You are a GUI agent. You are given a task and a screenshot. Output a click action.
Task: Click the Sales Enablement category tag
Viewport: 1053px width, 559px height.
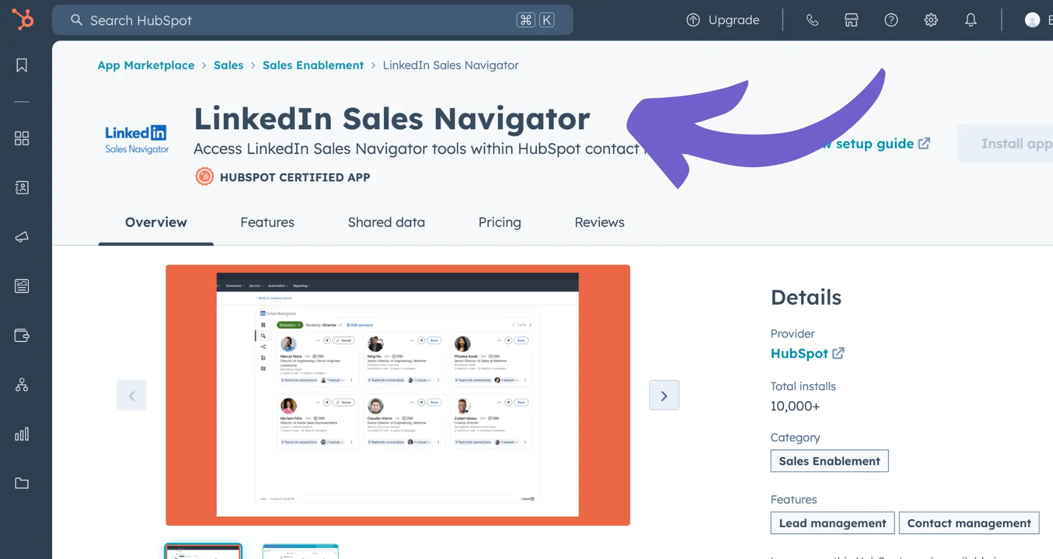point(829,461)
